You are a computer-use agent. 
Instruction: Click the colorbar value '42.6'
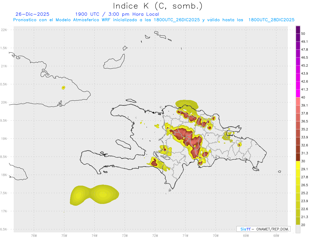[305, 81]
